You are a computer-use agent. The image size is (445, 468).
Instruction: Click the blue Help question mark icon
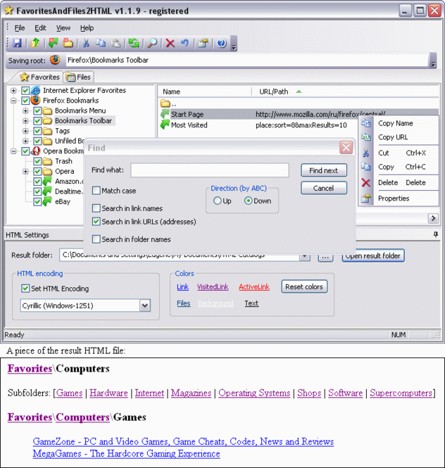222,43
